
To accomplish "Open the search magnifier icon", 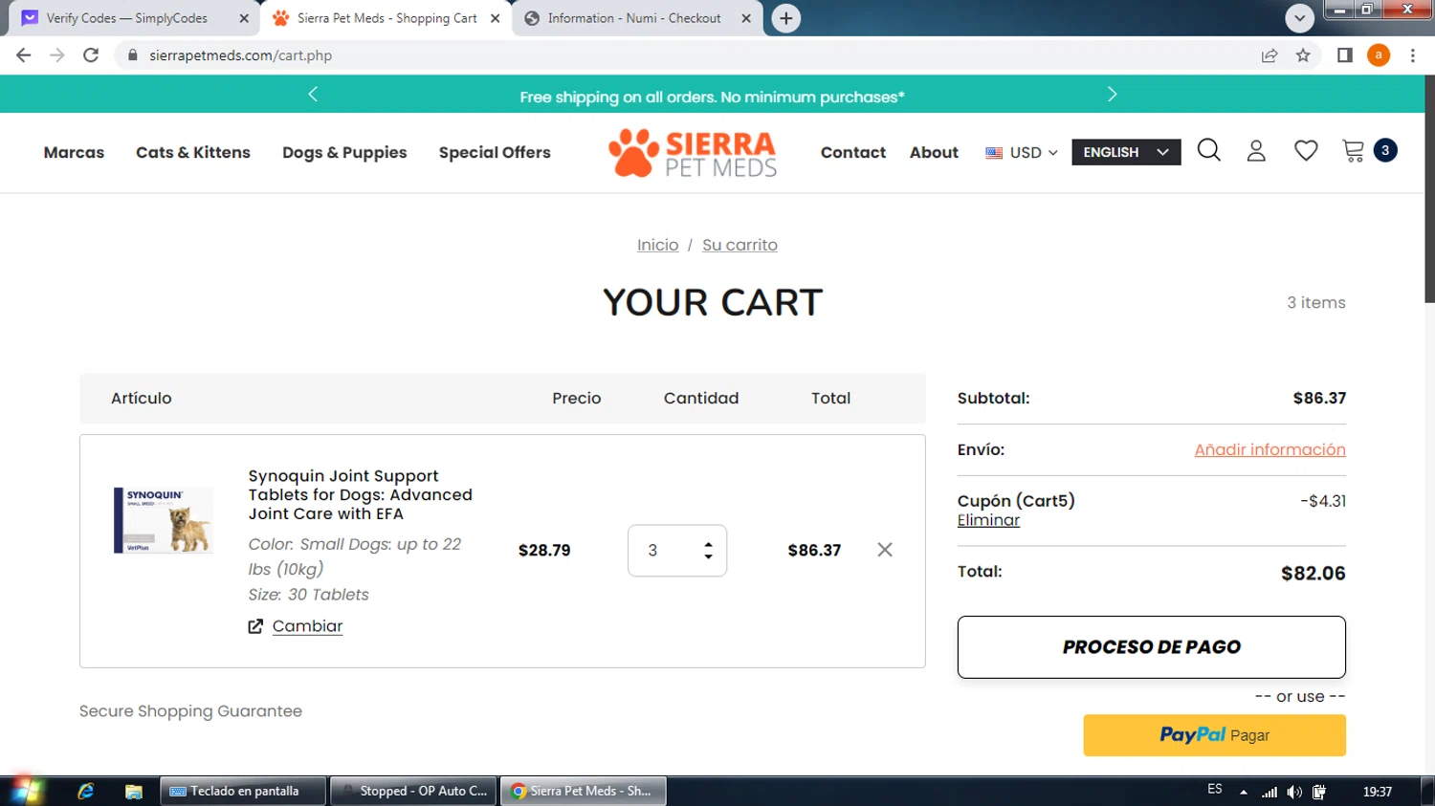I will (1209, 150).
